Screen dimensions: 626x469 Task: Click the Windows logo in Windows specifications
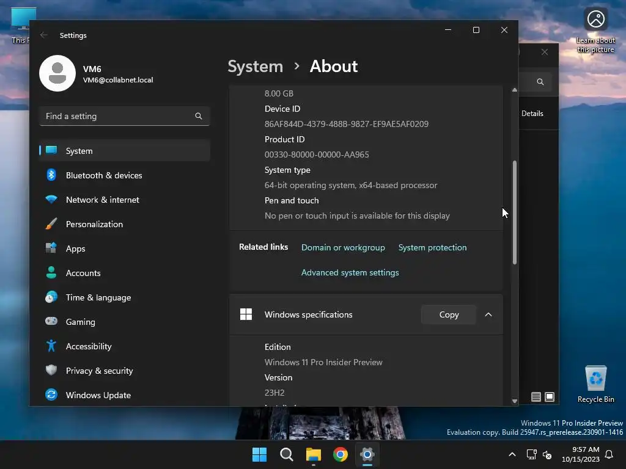pos(246,314)
